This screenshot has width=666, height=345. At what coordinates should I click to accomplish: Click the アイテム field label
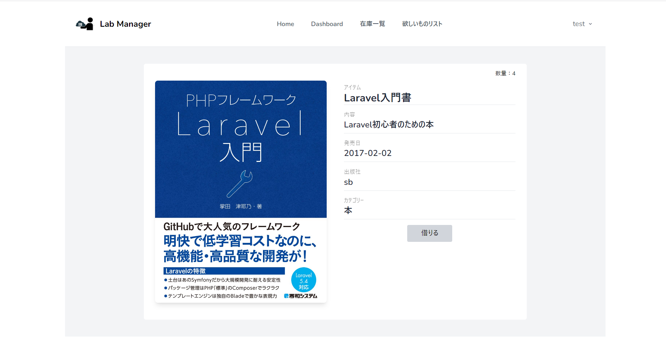point(352,87)
